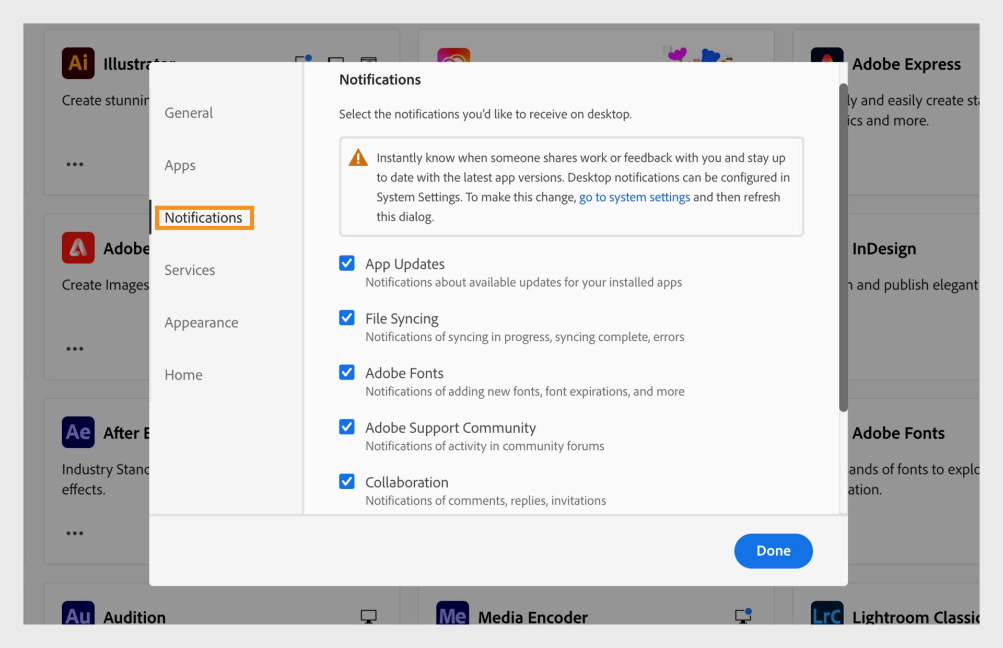Click the Audition app icon
The image size is (1003, 648).
click(77, 616)
